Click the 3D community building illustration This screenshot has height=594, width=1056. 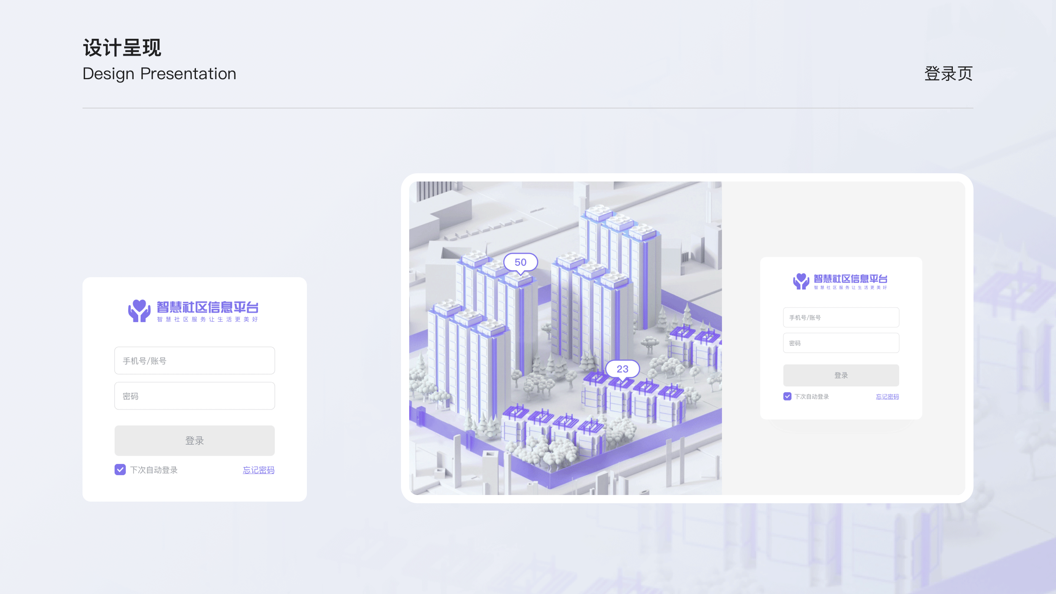(566, 338)
